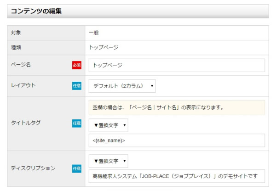The height and width of the screenshot is (191, 276).
Task: Click the title tag field with <{site_name}>
Action: click(177, 140)
